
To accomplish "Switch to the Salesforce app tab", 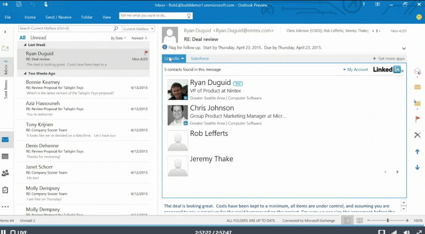I will pyautogui.click(x=200, y=58).
